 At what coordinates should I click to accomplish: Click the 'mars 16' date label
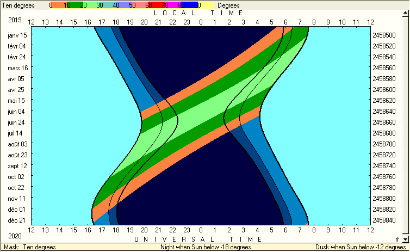18,68
